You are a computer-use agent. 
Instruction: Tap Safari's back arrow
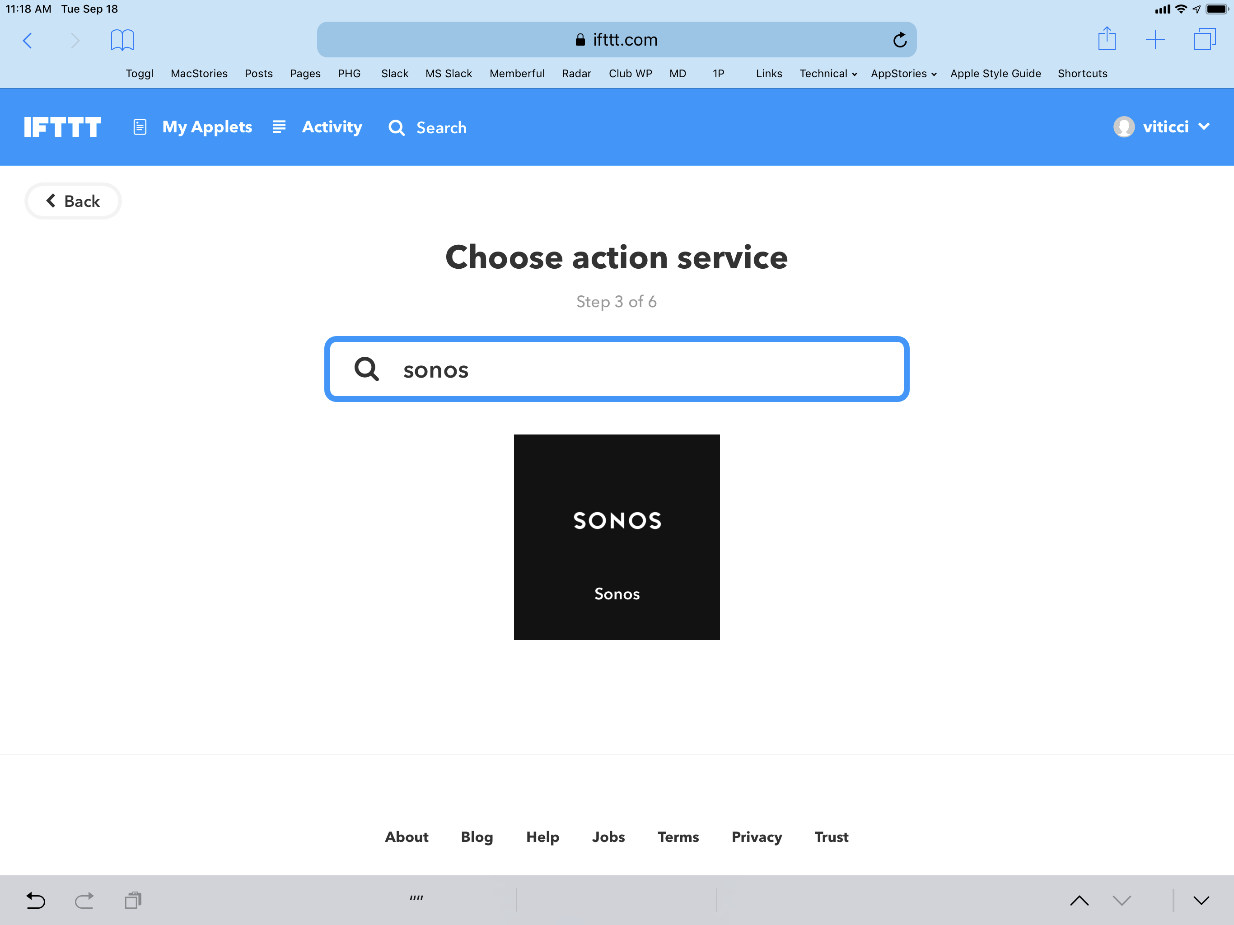point(28,40)
